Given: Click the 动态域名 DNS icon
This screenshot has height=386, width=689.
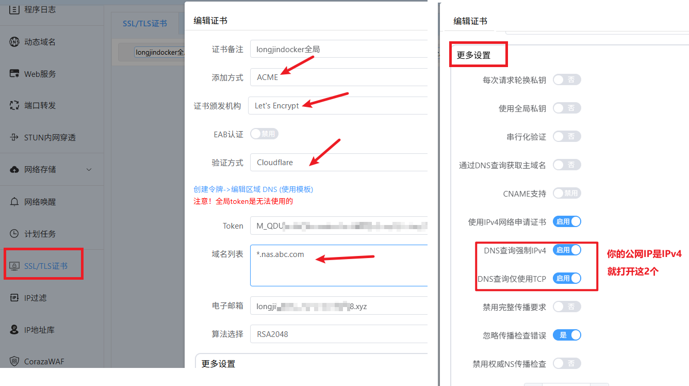Looking at the screenshot, I should click(14, 42).
